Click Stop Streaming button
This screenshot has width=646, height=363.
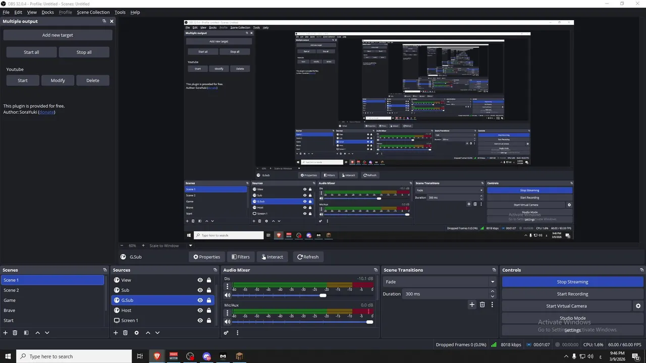click(x=572, y=282)
